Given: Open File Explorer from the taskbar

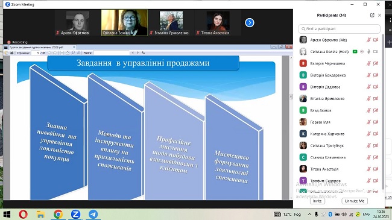Looking at the screenshot, I should [x=40, y=214].
